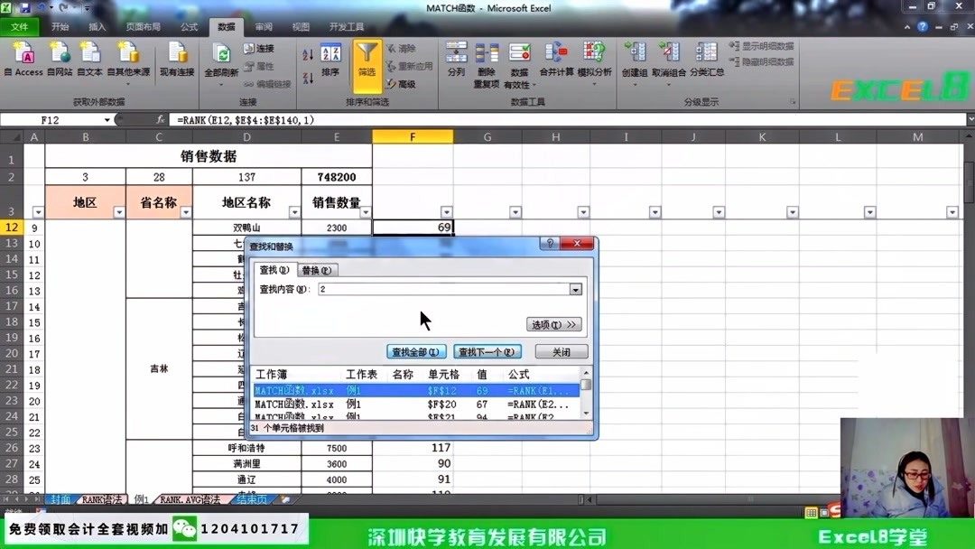Open the 公式 ribbon tab
Viewport: 975px width, 549px height.
click(x=188, y=26)
